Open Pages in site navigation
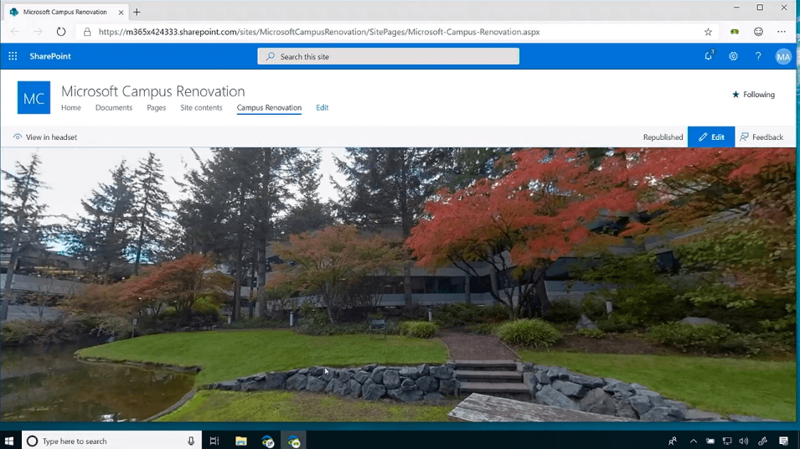800x449 pixels. [156, 108]
